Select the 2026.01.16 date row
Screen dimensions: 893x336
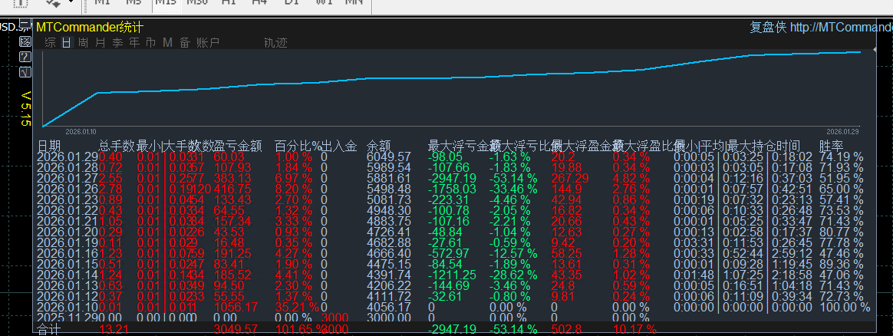click(x=68, y=253)
